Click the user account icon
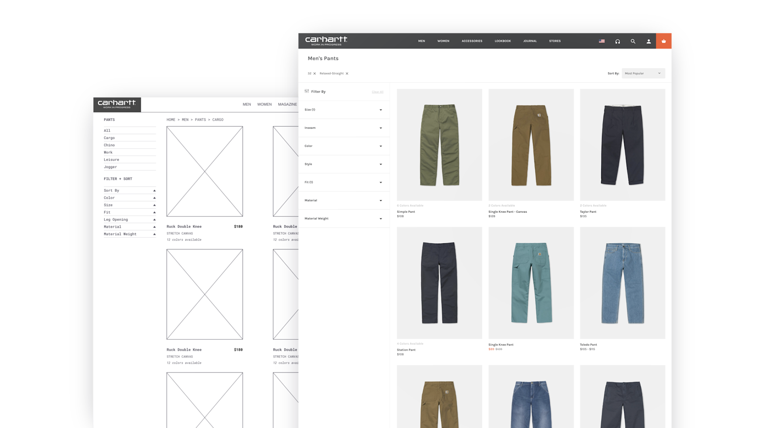Screen dimensions: 761x428 coord(648,41)
